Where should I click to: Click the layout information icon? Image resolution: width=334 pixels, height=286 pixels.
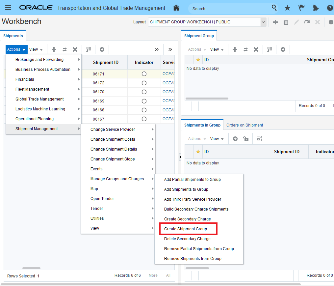pos(331,22)
